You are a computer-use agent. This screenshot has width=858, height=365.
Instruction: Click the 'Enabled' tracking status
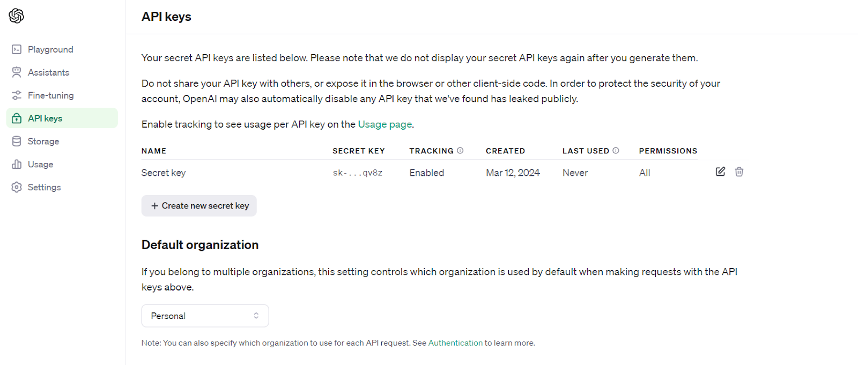(427, 173)
